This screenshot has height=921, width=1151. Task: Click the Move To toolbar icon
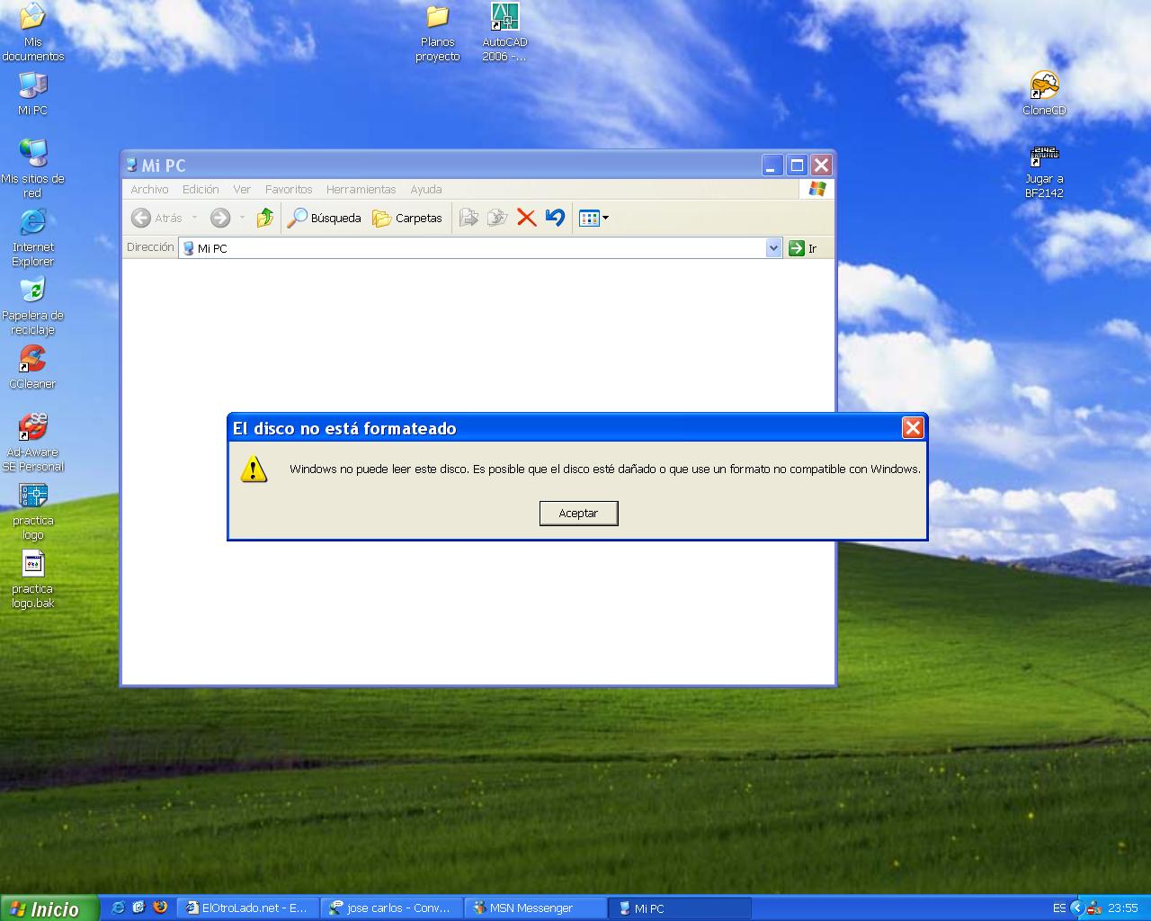pyautogui.click(x=468, y=218)
